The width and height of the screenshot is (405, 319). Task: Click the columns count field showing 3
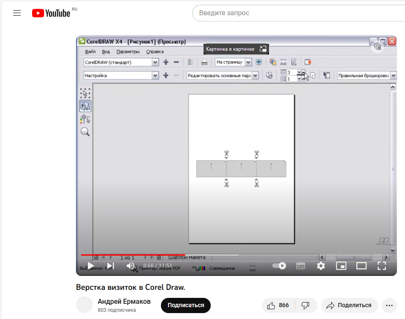(x=292, y=72)
